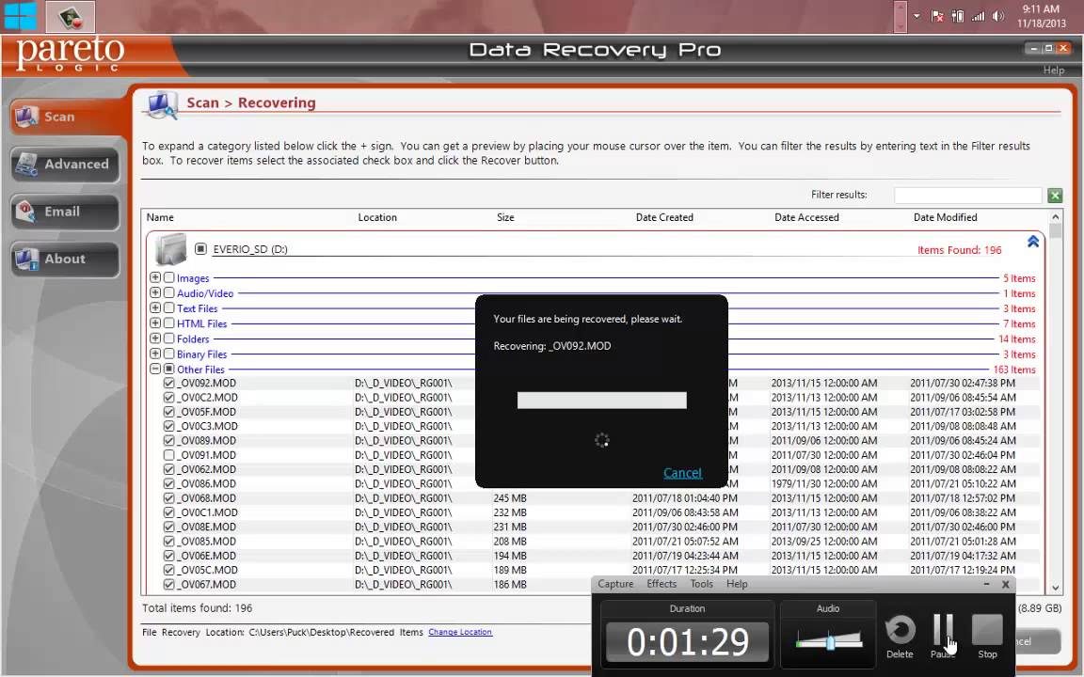Click the Change Location link
The image size is (1084, 677).
click(x=460, y=632)
